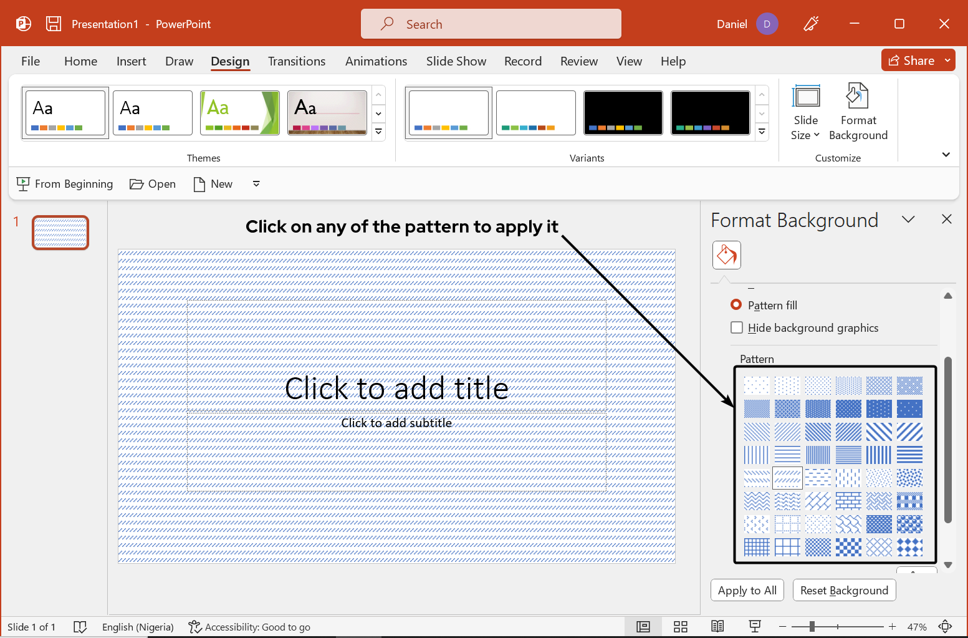This screenshot has height=638, width=968.
Task: Expand the Themes gallery more arrow
Action: 378,132
